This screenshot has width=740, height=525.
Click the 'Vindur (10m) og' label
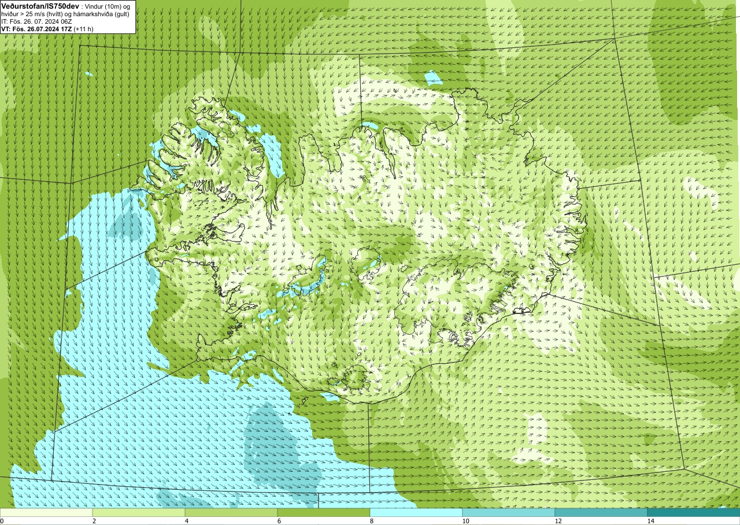(x=108, y=6)
